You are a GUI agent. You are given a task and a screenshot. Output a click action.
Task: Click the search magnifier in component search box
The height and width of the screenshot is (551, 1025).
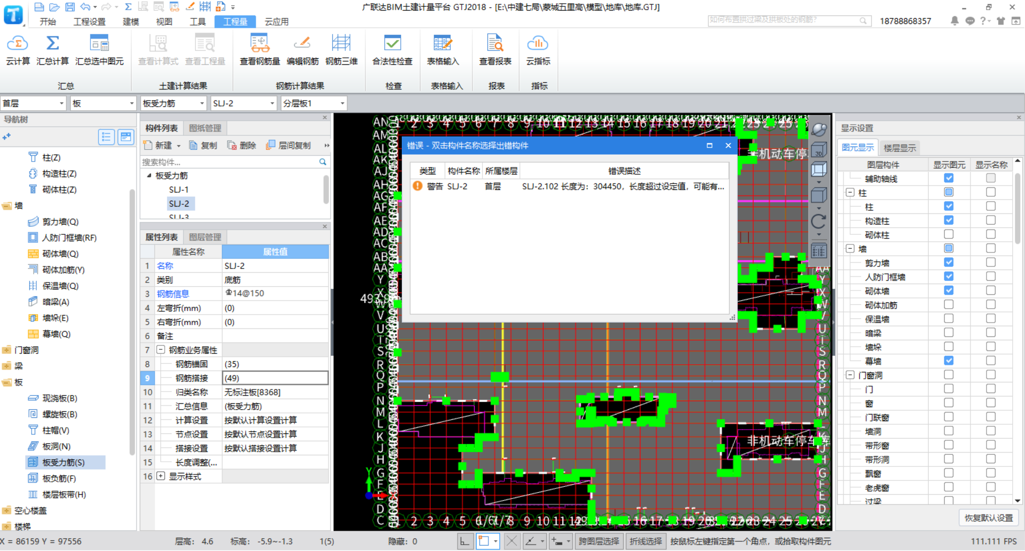(x=323, y=162)
